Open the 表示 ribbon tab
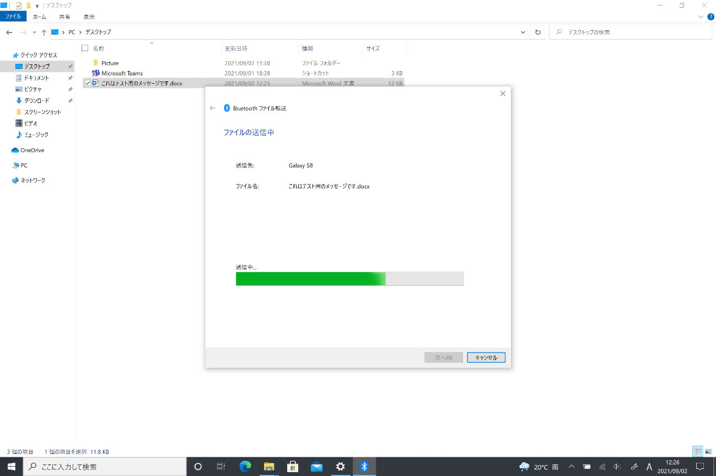This screenshot has height=476, width=716. tap(89, 17)
